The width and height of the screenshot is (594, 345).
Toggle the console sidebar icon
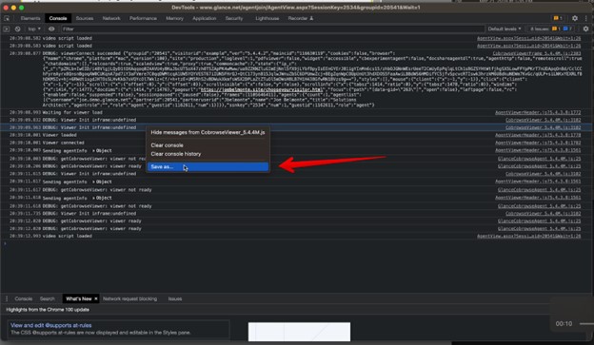pos(6,29)
